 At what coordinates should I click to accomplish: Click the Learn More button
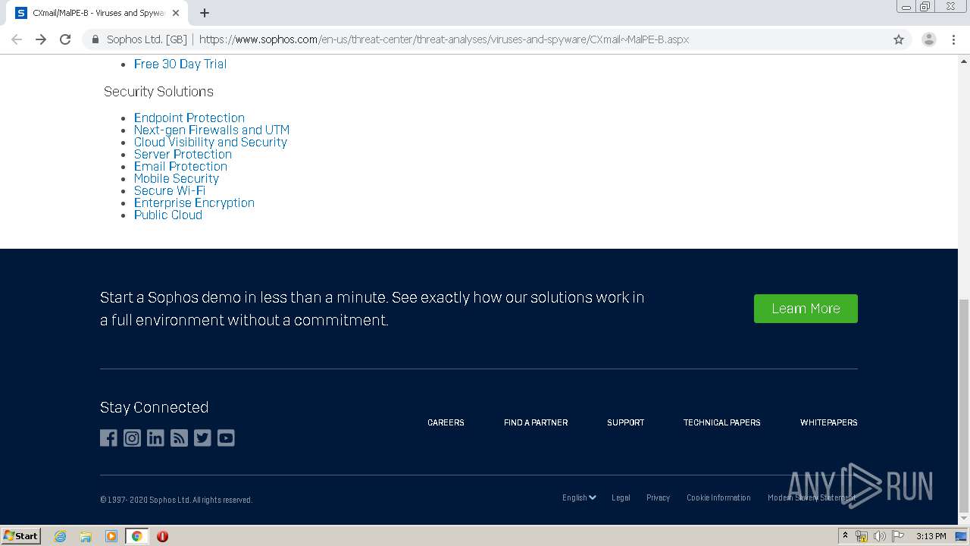point(806,309)
